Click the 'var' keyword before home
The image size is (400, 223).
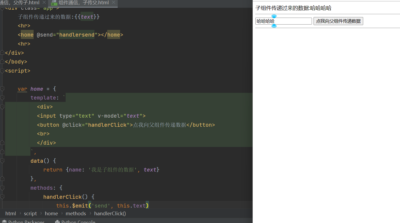click(x=22, y=89)
